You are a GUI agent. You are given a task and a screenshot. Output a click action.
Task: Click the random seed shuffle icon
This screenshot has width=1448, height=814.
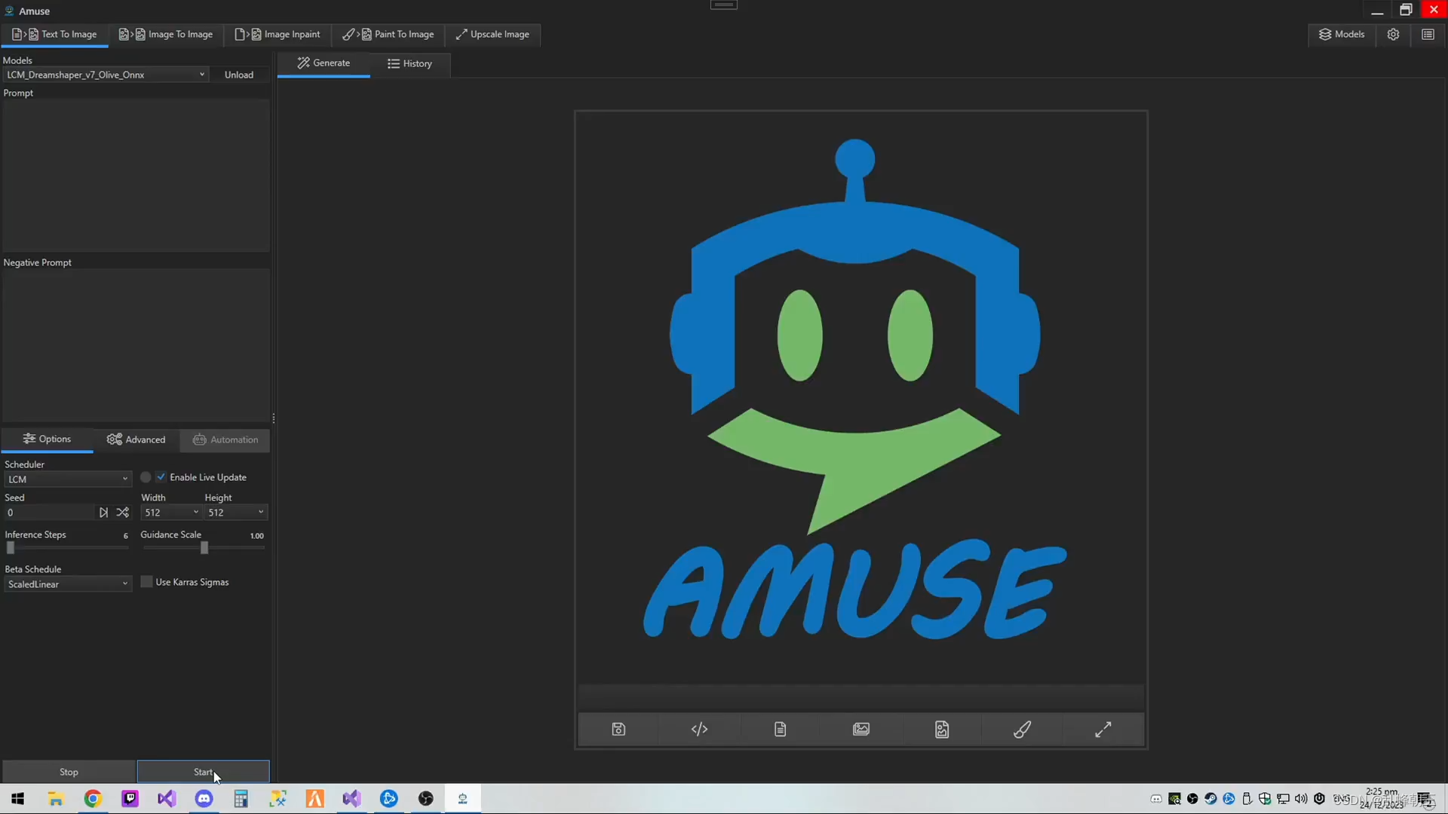coord(123,513)
